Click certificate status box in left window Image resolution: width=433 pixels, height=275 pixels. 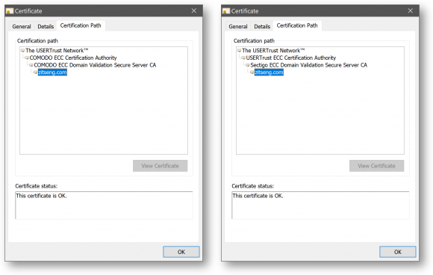click(104, 206)
